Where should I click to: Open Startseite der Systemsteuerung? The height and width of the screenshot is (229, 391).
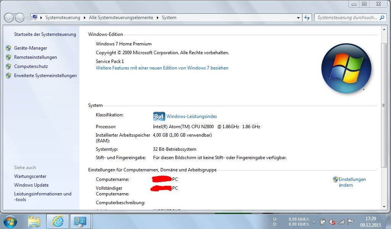point(45,34)
